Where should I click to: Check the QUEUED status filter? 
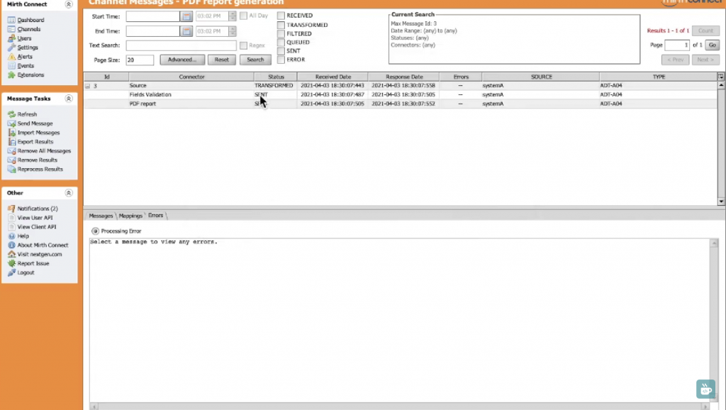pos(281,42)
